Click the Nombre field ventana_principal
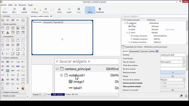This screenshot has height=106, width=189. [x=172, y=55]
